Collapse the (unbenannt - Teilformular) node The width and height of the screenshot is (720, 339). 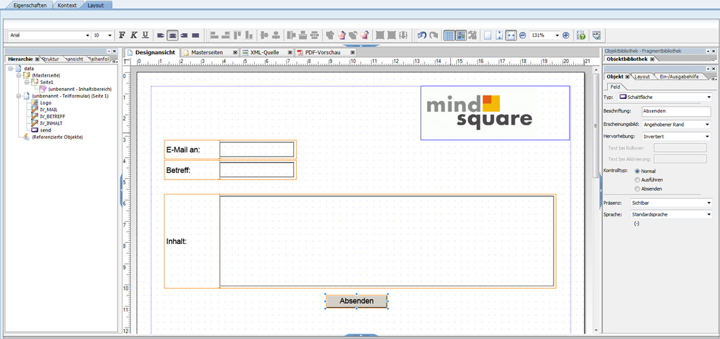[18, 96]
